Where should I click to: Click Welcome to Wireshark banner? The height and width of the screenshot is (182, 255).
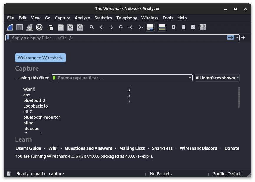pos(40,58)
